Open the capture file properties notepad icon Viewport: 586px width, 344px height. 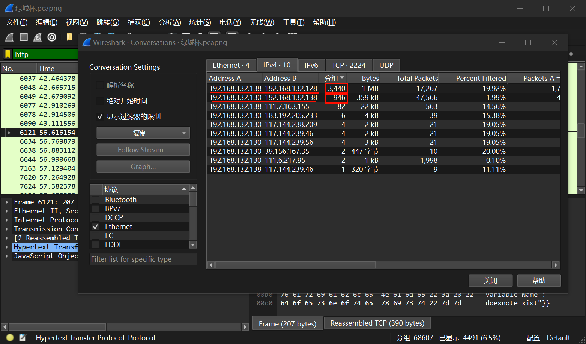23,338
